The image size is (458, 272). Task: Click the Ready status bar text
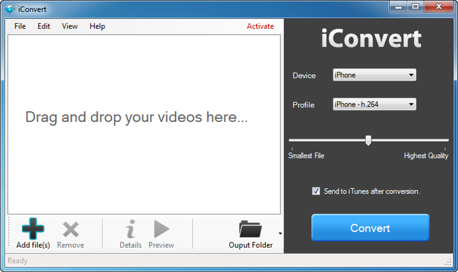click(18, 261)
